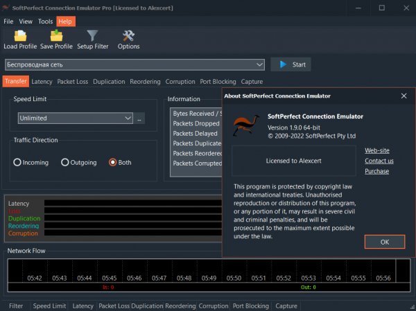Click the Out: 0 counter text
The height and width of the screenshot is (311, 416).
(309, 287)
